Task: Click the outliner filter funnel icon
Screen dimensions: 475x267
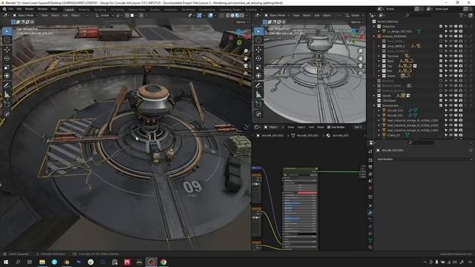Action: pyautogui.click(x=461, y=15)
